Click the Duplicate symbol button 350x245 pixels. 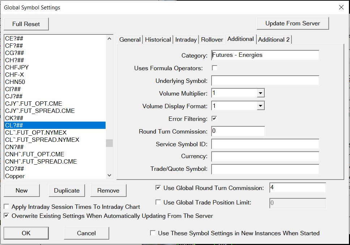click(x=67, y=191)
